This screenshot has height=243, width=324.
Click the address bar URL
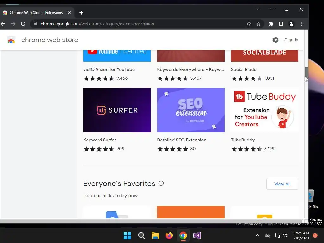click(97, 24)
